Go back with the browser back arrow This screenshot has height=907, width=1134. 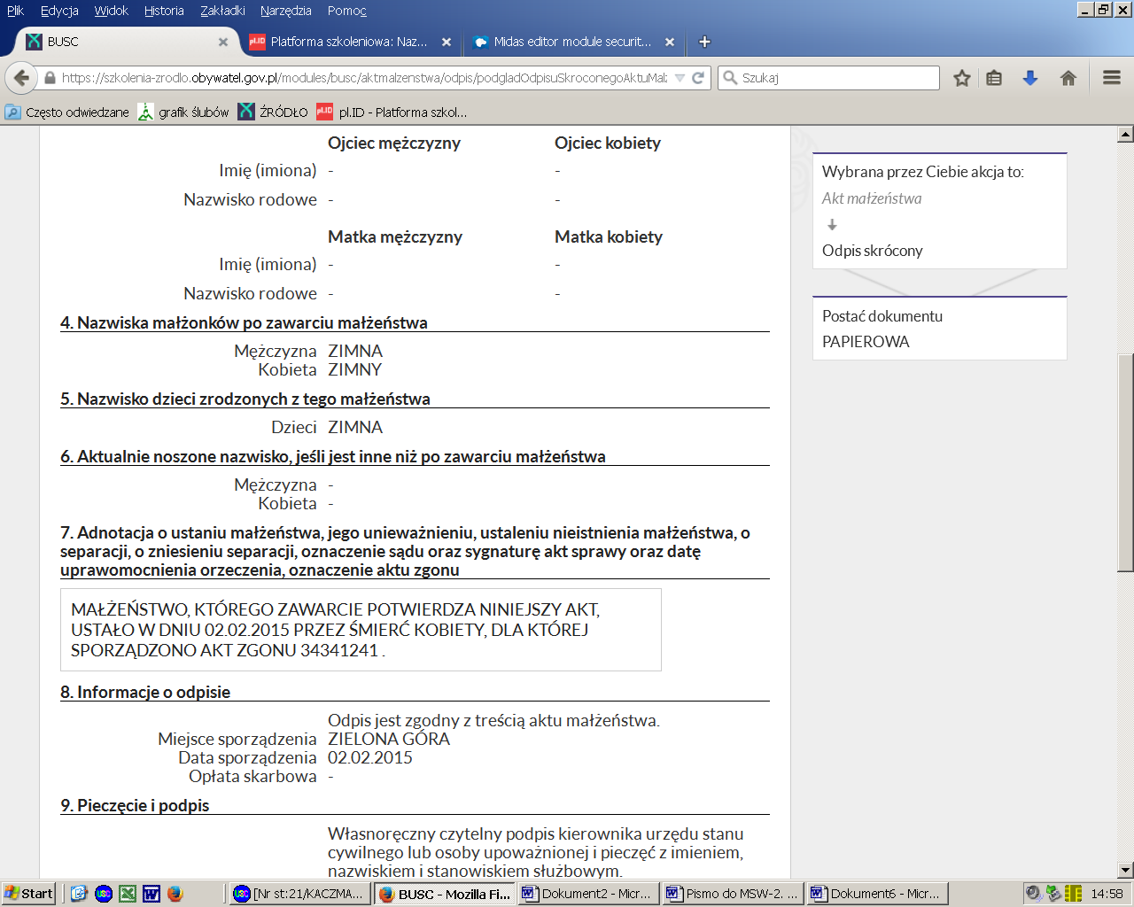coord(22,78)
